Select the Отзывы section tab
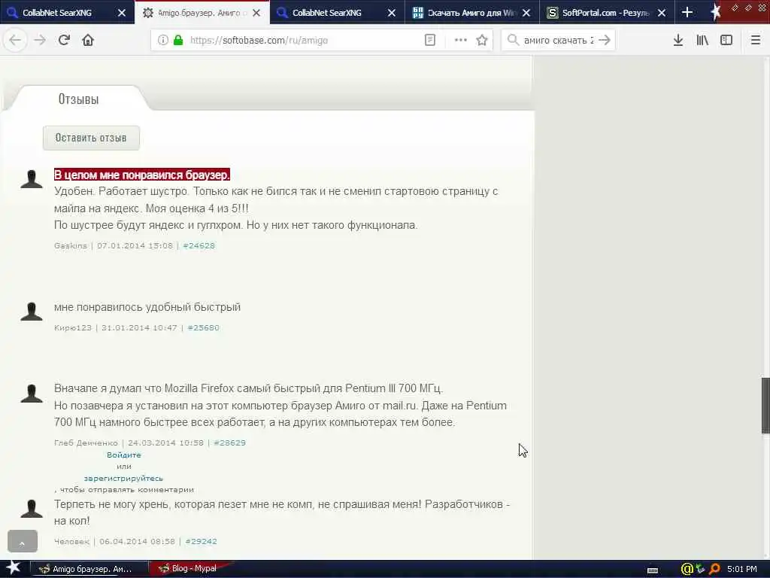 click(78, 99)
